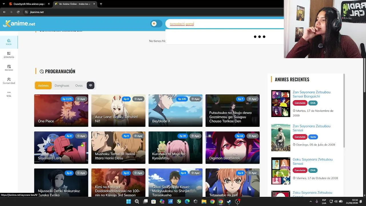The image size is (366, 206).
Task: Click the Goku Sayonara Zetsubou Sensei cover
Action: tap(281, 171)
